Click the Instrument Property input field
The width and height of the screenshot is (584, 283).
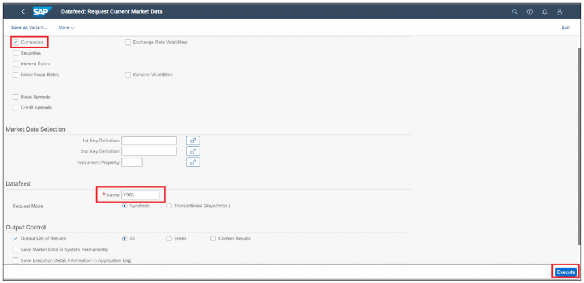tap(132, 162)
